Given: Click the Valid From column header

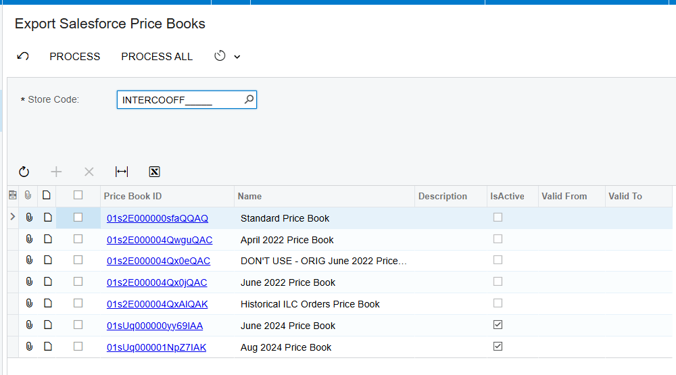Looking at the screenshot, I should tap(572, 196).
